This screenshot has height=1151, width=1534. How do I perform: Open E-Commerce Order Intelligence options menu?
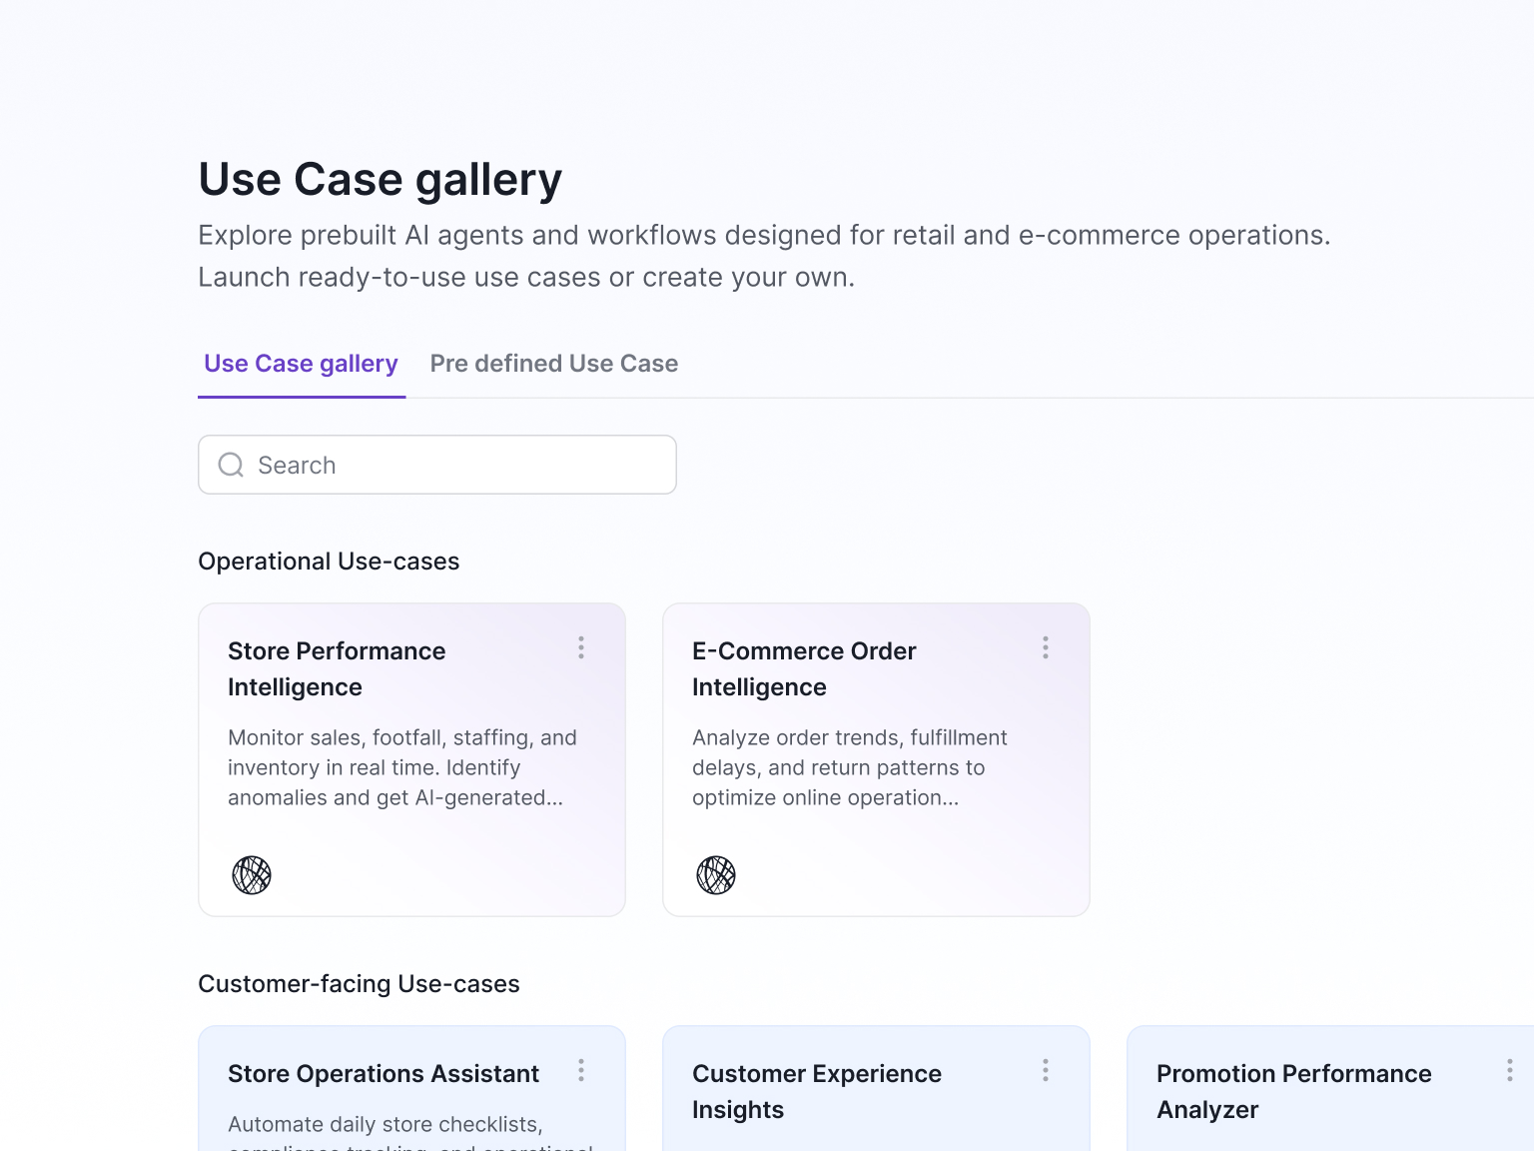pyautogui.click(x=1046, y=647)
